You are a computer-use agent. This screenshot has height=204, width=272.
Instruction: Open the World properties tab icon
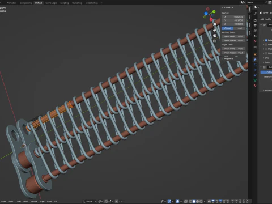tap(255, 41)
